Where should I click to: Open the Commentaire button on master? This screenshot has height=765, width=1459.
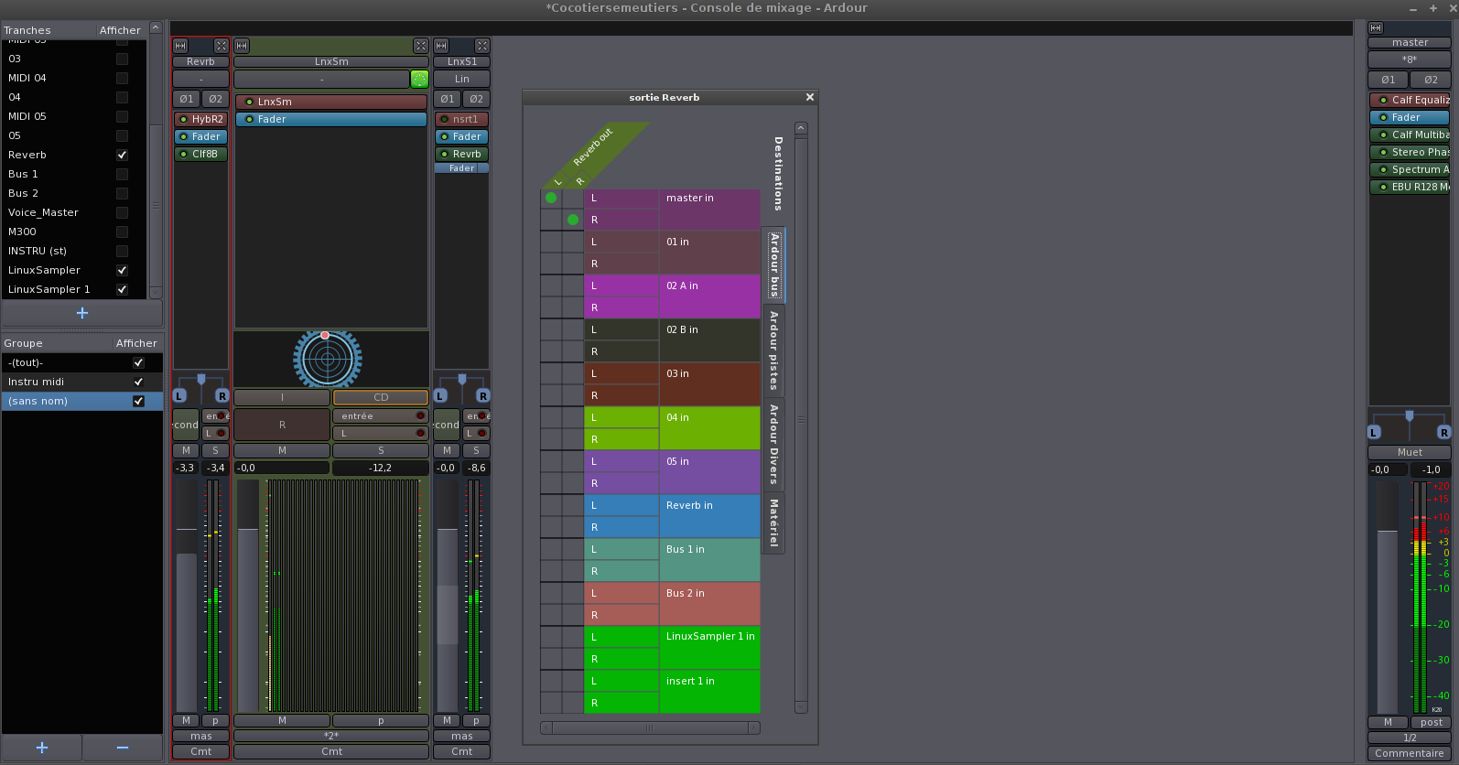[x=1410, y=753]
